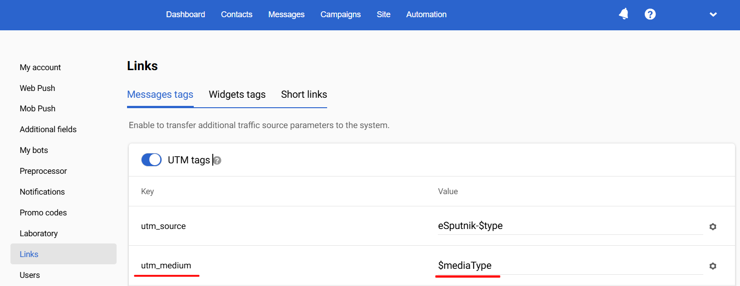This screenshot has height=286, width=740.
Task: Select Additional fields in the sidebar
Action: (x=48, y=129)
